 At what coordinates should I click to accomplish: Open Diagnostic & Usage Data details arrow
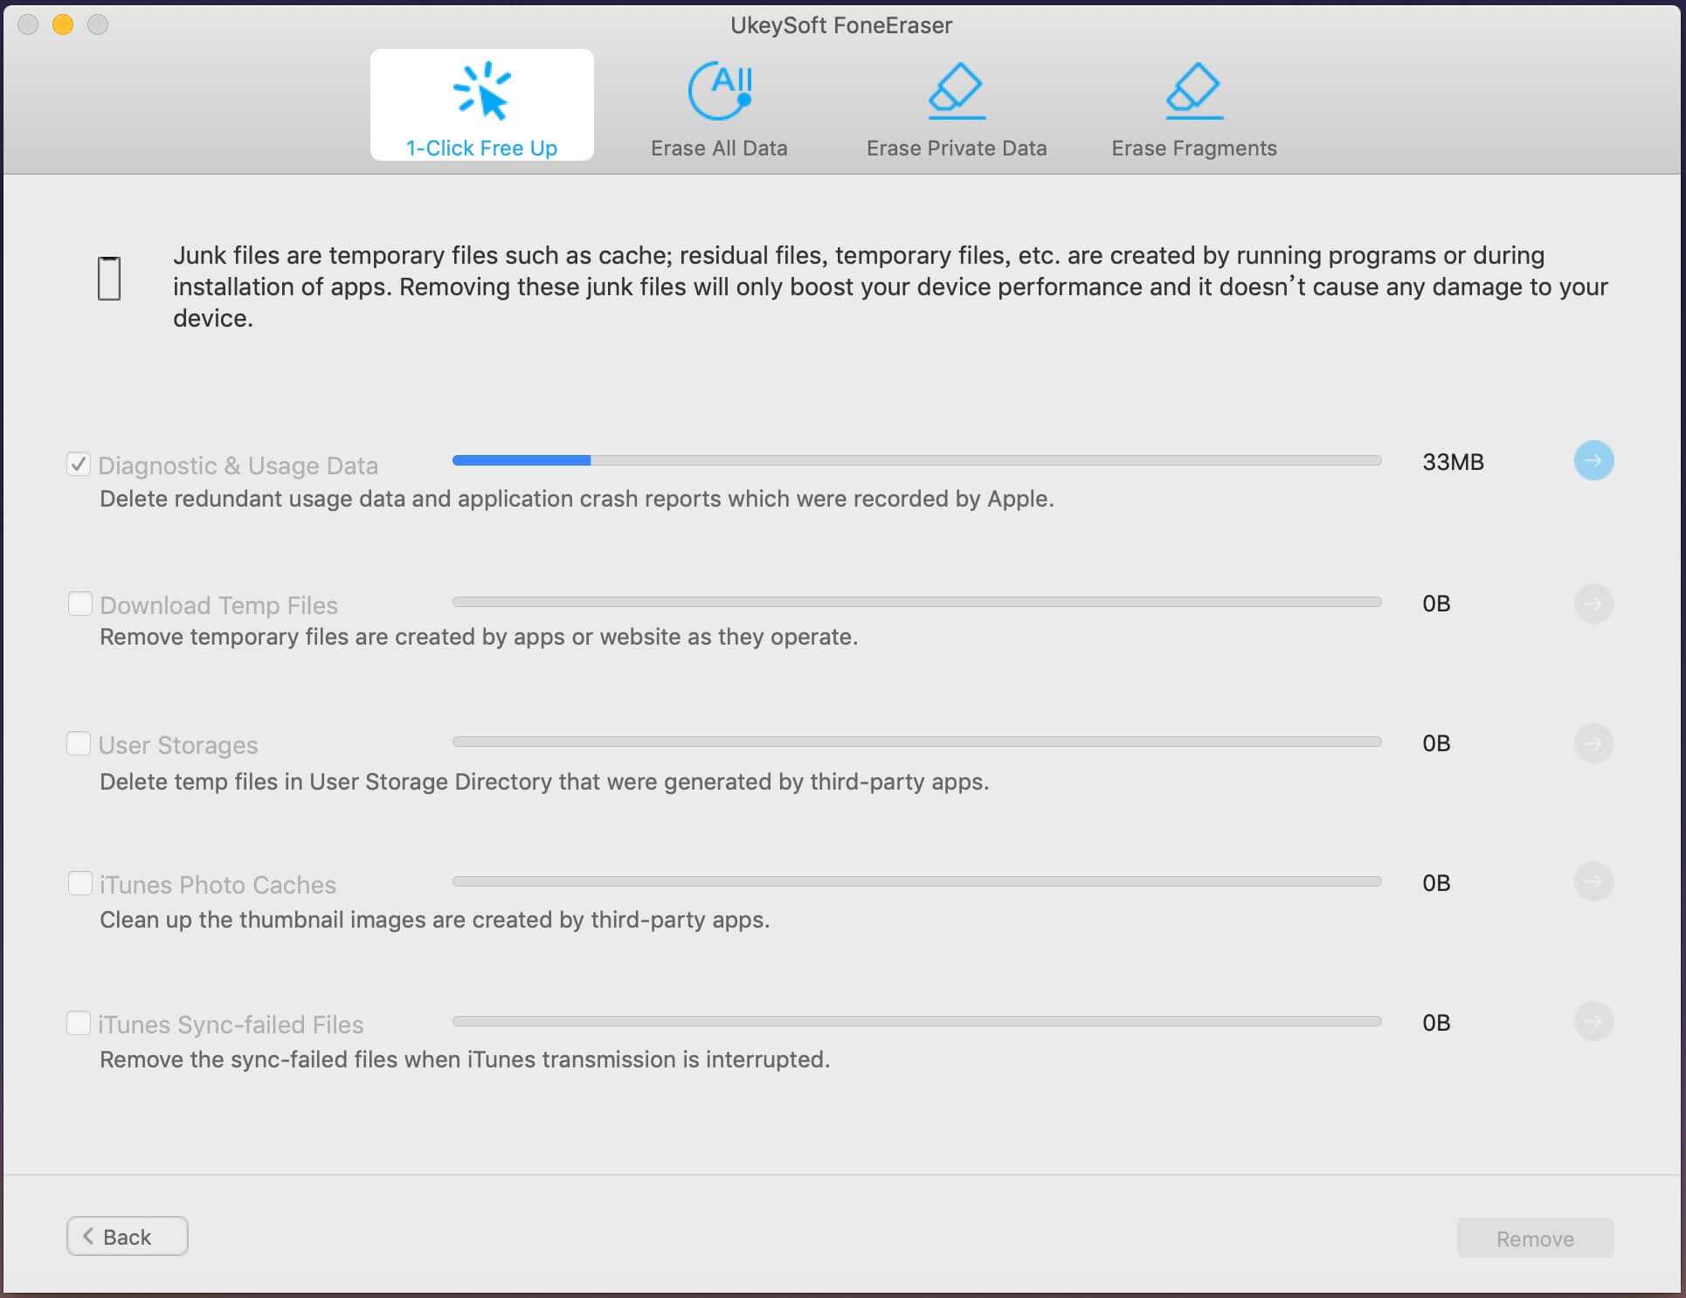tap(1593, 460)
